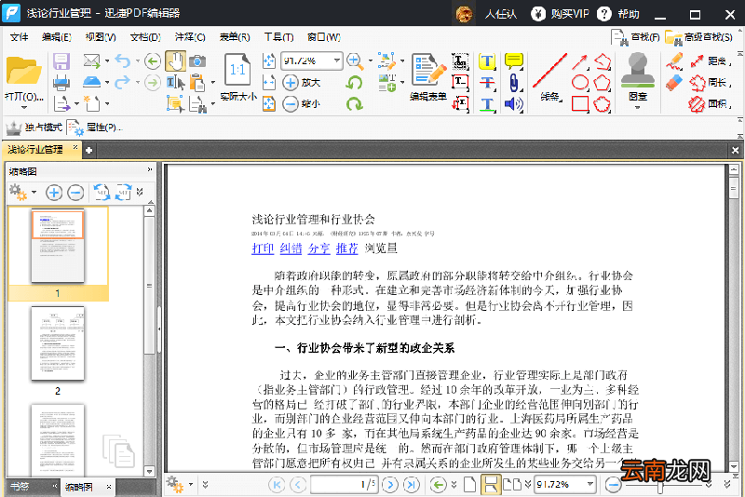Open the toolbar zoom percentage dropdown
The height and width of the screenshot is (497, 745).
point(337,60)
